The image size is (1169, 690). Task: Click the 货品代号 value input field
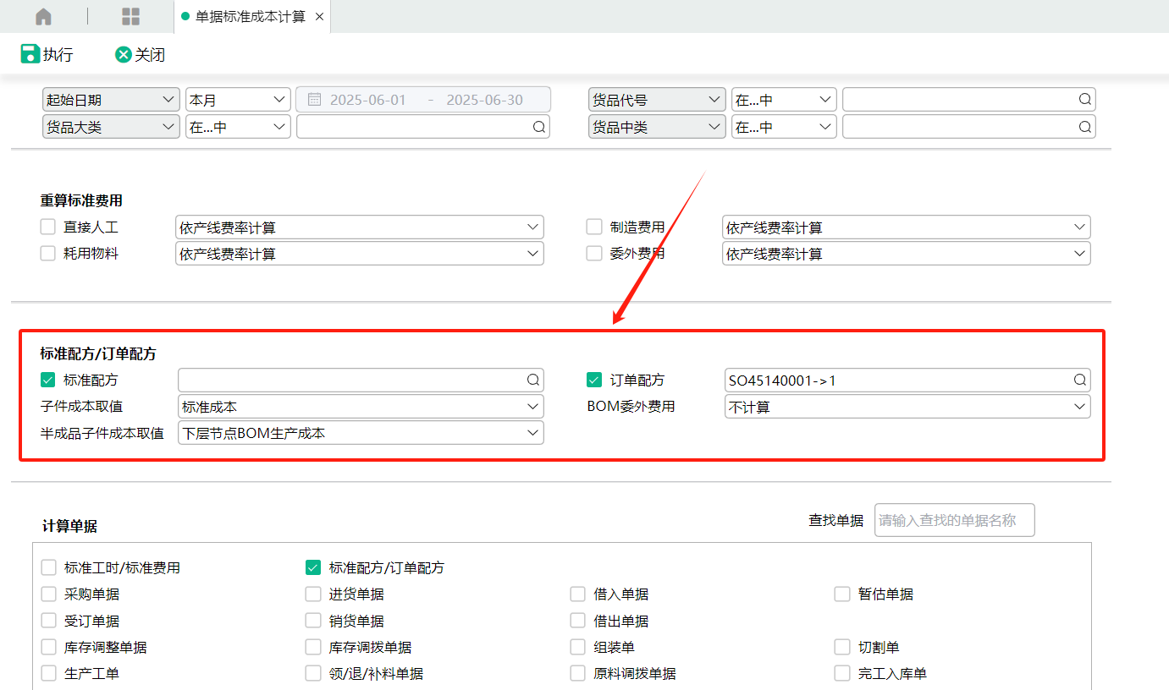[x=969, y=100]
